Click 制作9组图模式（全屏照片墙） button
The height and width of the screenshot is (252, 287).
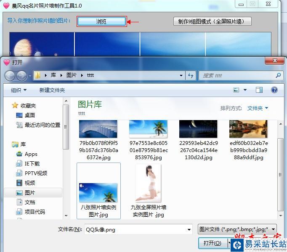pos(213,21)
